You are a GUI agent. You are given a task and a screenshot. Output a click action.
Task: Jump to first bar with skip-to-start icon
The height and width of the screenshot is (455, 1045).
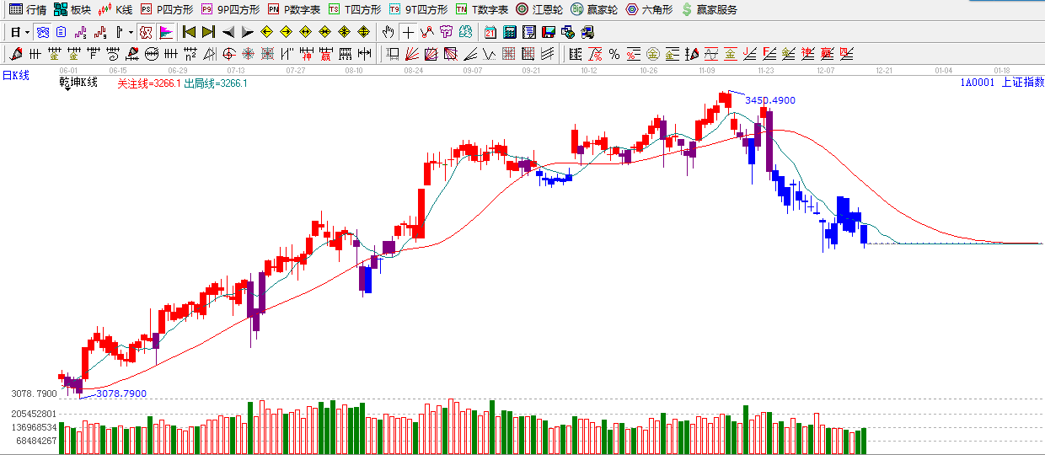pyautogui.click(x=190, y=32)
